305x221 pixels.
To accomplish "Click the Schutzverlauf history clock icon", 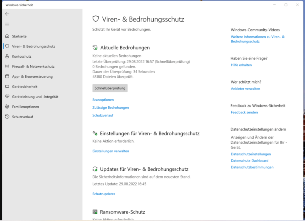I will (7, 117).
